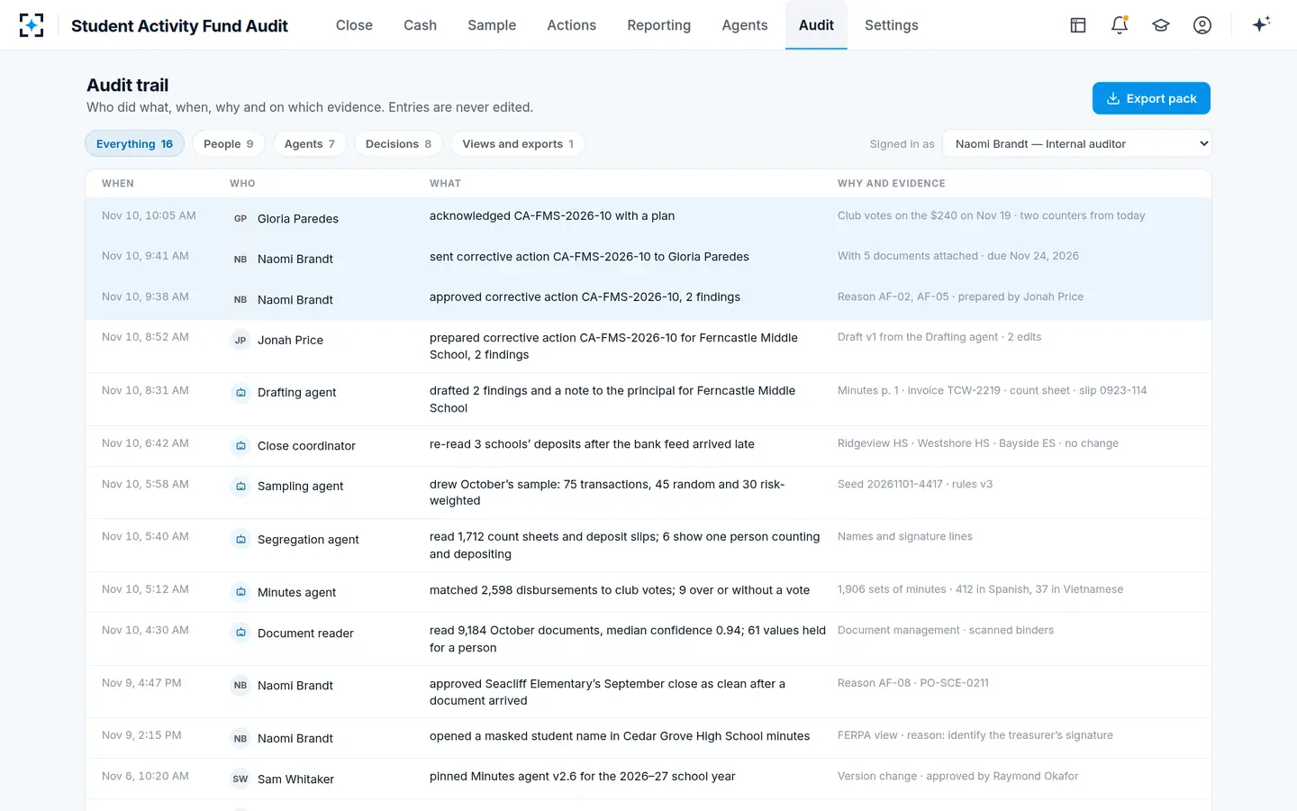The width and height of the screenshot is (1297, 811).
Task: Open the sparkle assistant icon
Action: (x=1261, y=24)
